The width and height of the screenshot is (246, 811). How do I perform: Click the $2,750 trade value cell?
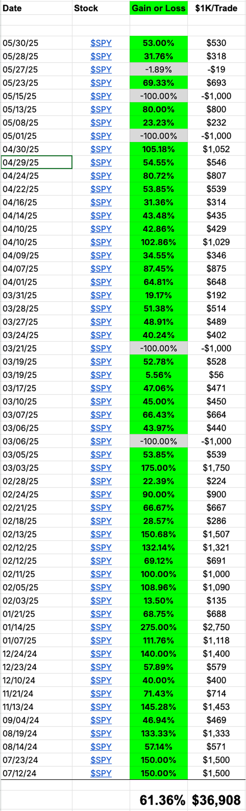click(216, 627)
